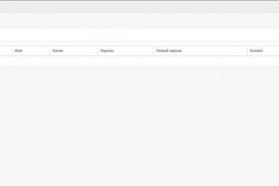Select the Пароль column header
279x186 pixels.
pyautogui.click(x=107, y=51)
